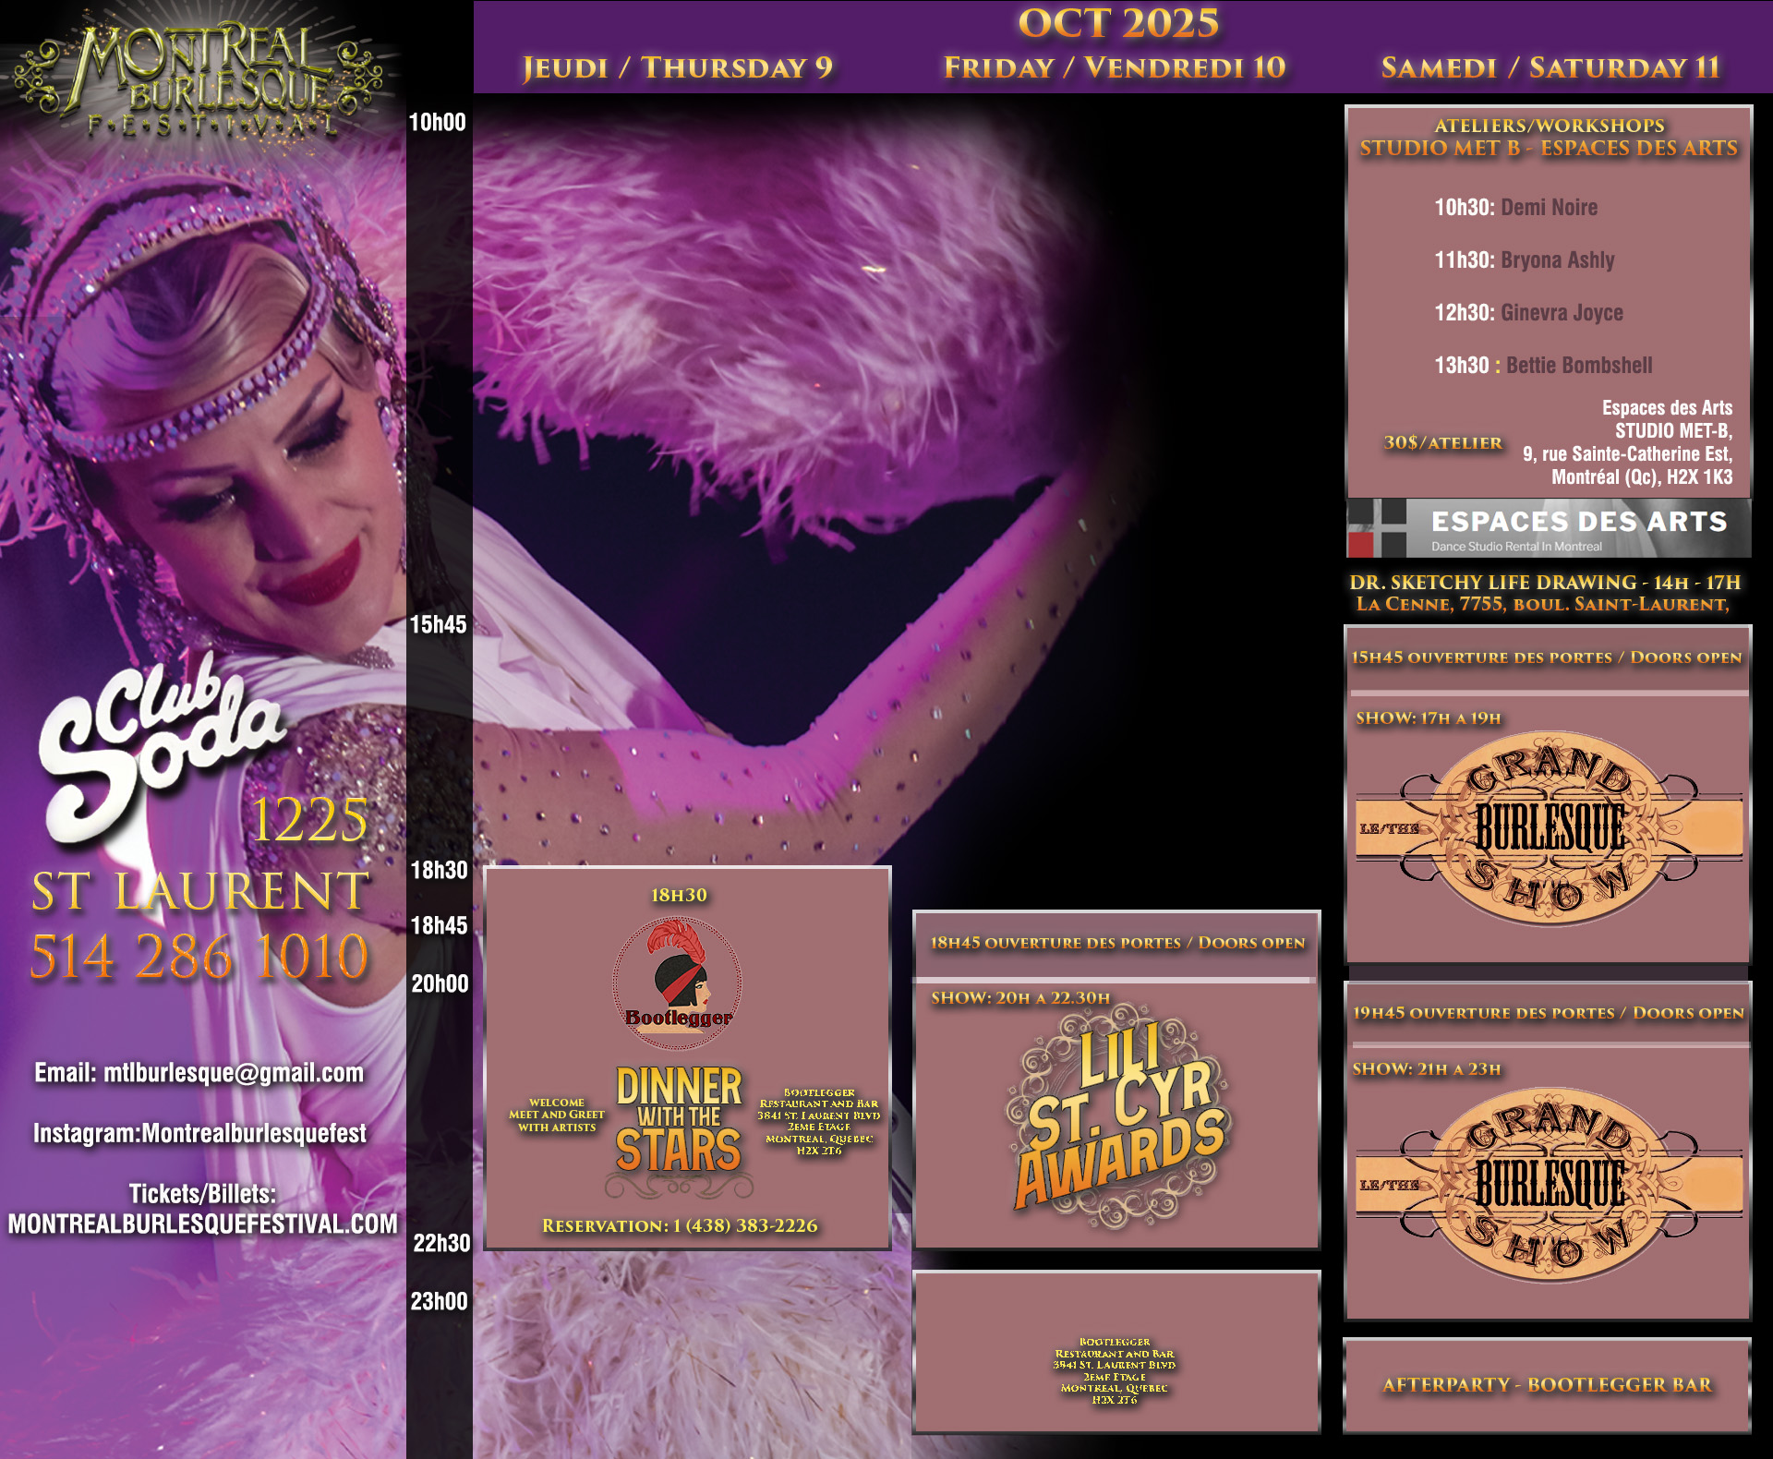The image size is (1773, 1459).
Task: Click the 1225 street number
Action: pyautogui.click(x=309, y=820)
